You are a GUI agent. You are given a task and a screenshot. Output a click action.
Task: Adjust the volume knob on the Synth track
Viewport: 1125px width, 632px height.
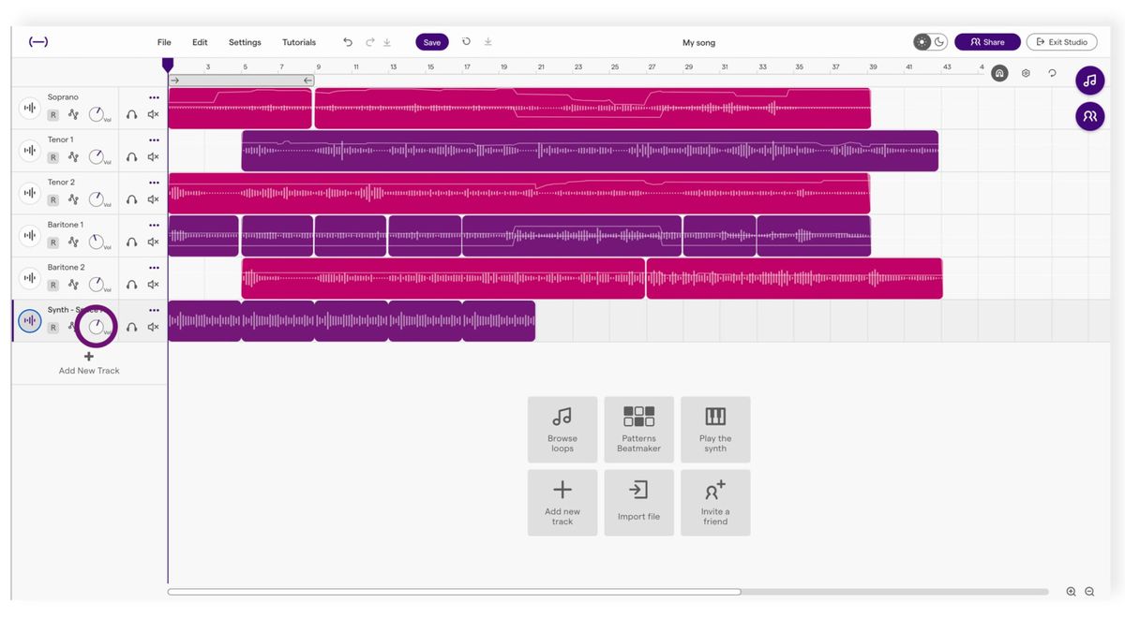tap(96, 327)
